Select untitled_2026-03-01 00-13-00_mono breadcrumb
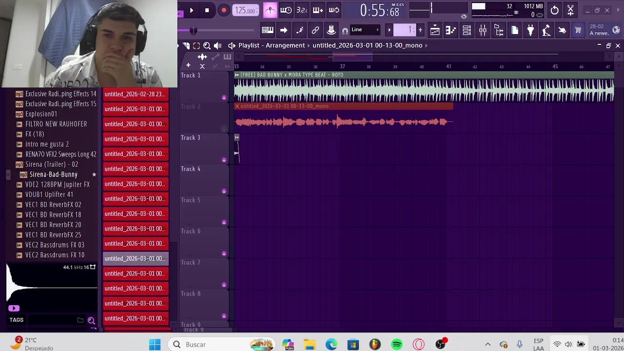 click(x=368, y=45)
